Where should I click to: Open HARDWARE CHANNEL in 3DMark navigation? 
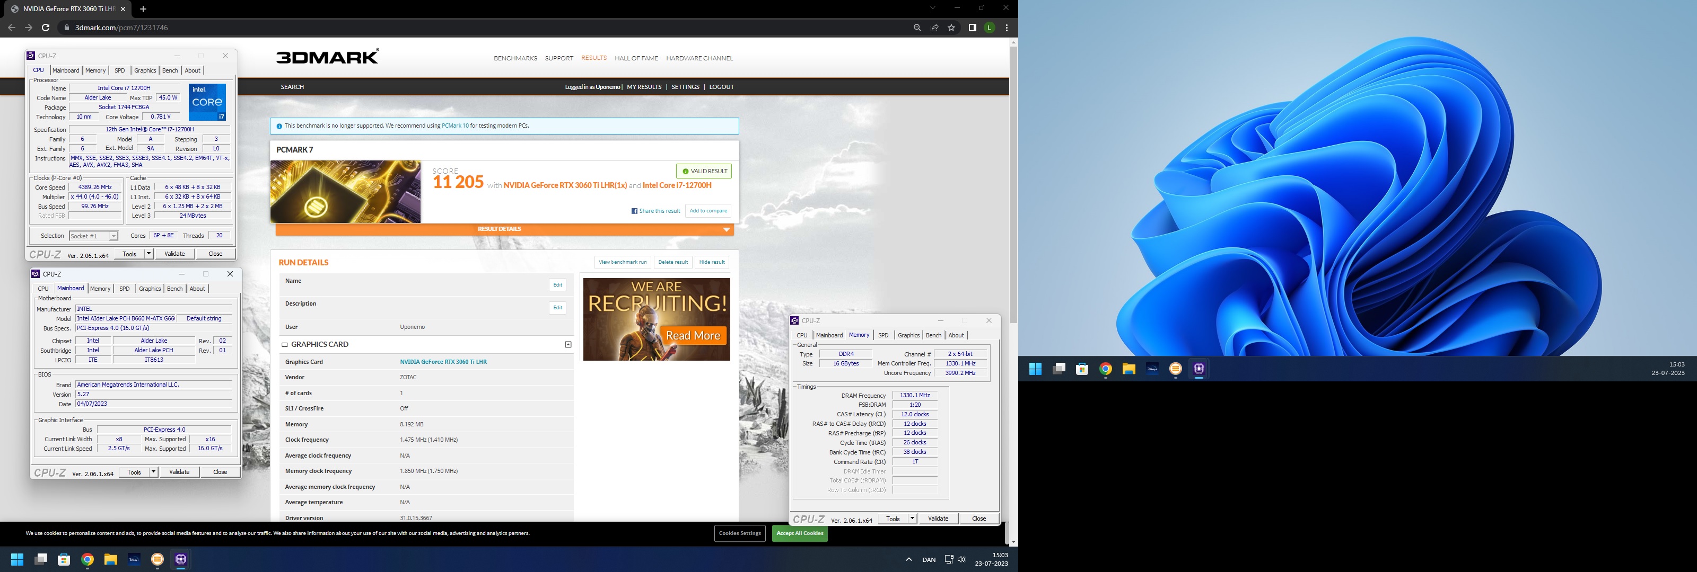699,59
